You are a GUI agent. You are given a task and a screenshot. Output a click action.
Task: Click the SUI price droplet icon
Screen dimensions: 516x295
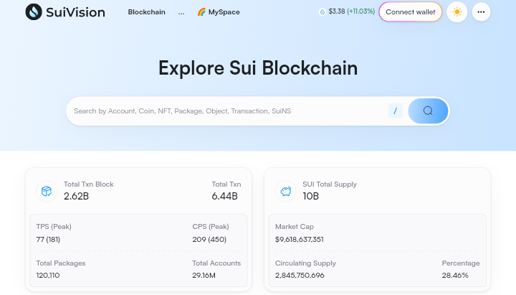(x=322, y=12)
